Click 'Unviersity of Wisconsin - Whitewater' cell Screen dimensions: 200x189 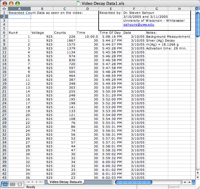tap(154, 20)
